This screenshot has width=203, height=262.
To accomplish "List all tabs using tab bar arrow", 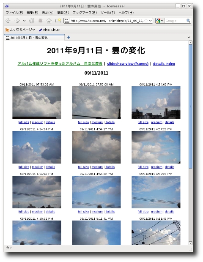I will [x=189, y=37].
